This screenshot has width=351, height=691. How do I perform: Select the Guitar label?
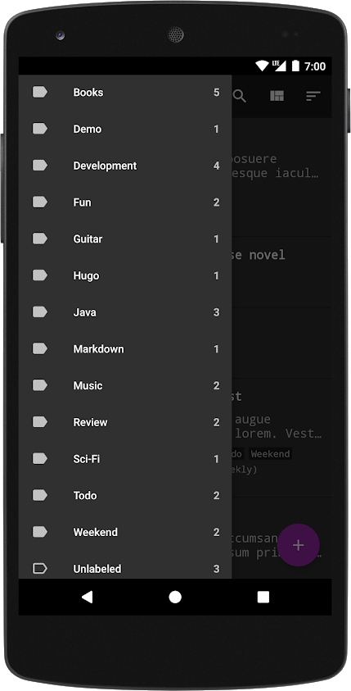[125, 239]
